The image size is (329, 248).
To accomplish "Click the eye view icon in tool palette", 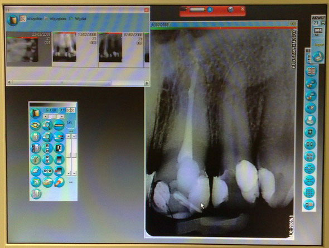I will (x=35, y=125).
